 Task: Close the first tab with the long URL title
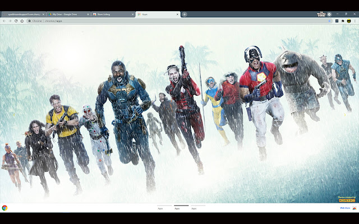(x=43, y=14)
